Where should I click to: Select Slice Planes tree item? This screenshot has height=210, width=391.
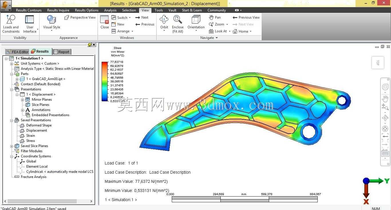[x=37, y=105]
